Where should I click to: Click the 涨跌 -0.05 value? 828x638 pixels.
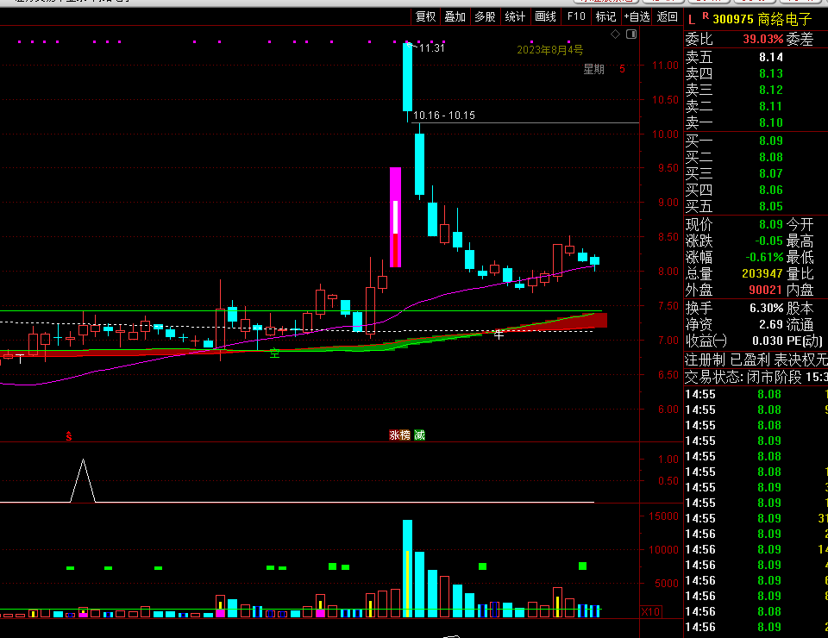tap(768, 241)
